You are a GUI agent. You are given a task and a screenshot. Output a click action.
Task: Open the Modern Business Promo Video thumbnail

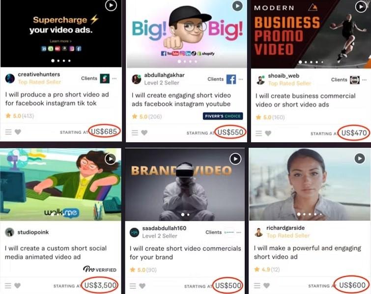click(x=311, y=34)
